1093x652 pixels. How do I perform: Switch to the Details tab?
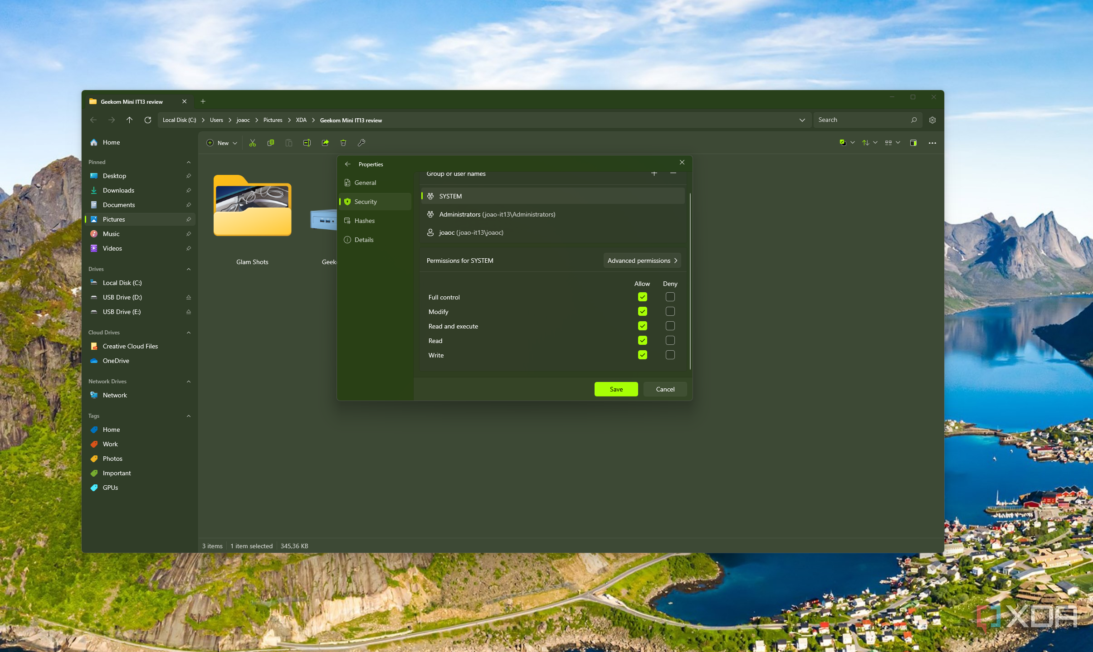point(364,240)
